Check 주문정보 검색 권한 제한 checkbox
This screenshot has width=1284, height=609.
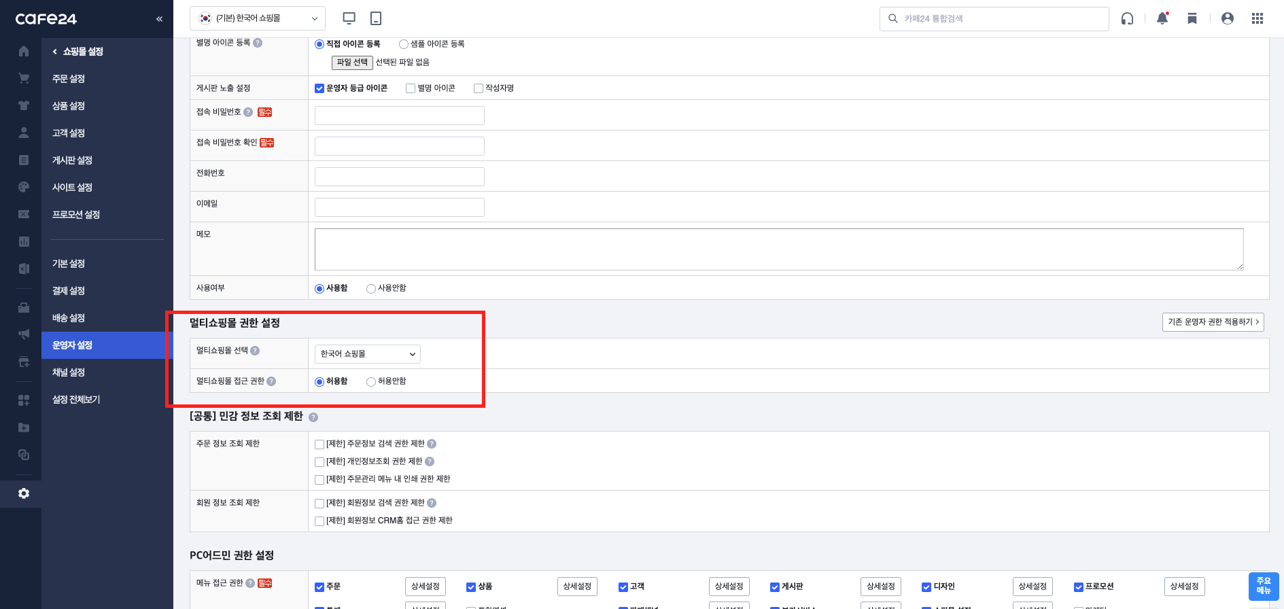(x=319, y=445)
